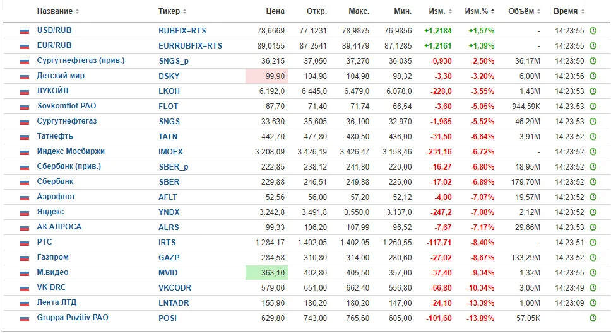Open the Сбербанк (прив.) link
The height and width of the screenshot is (334, 611).
coord(69,166)
